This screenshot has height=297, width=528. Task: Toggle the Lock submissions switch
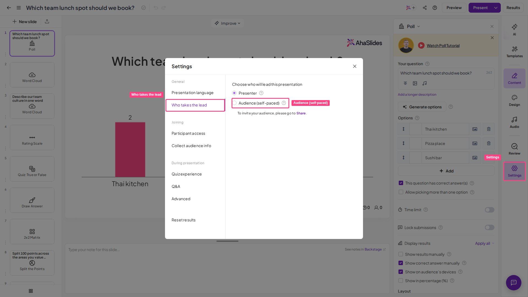490,227
